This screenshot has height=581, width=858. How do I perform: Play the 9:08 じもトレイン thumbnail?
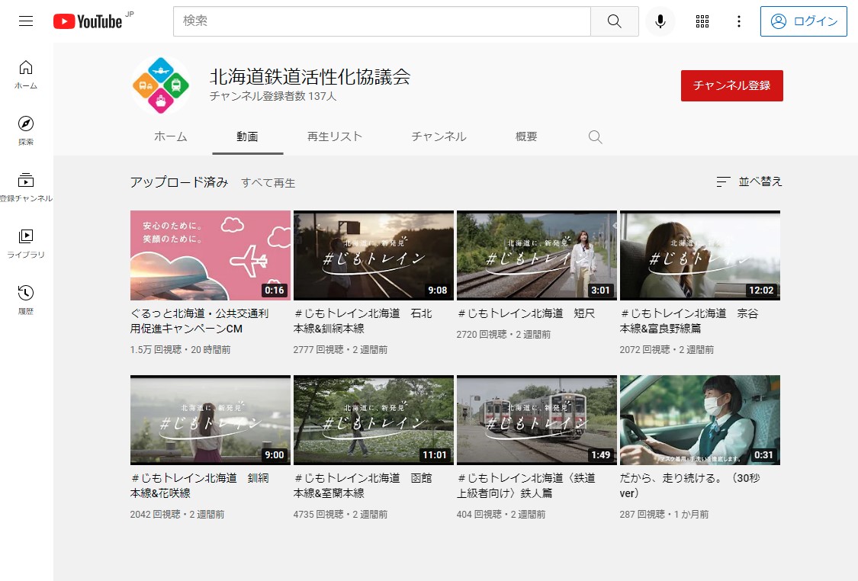[x=374, y=255]
